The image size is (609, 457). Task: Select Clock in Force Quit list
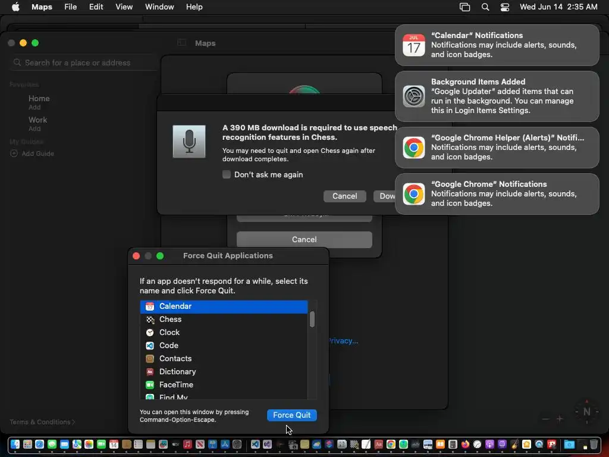224,333
